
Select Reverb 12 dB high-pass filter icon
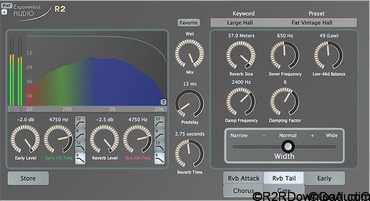(159, 121)
